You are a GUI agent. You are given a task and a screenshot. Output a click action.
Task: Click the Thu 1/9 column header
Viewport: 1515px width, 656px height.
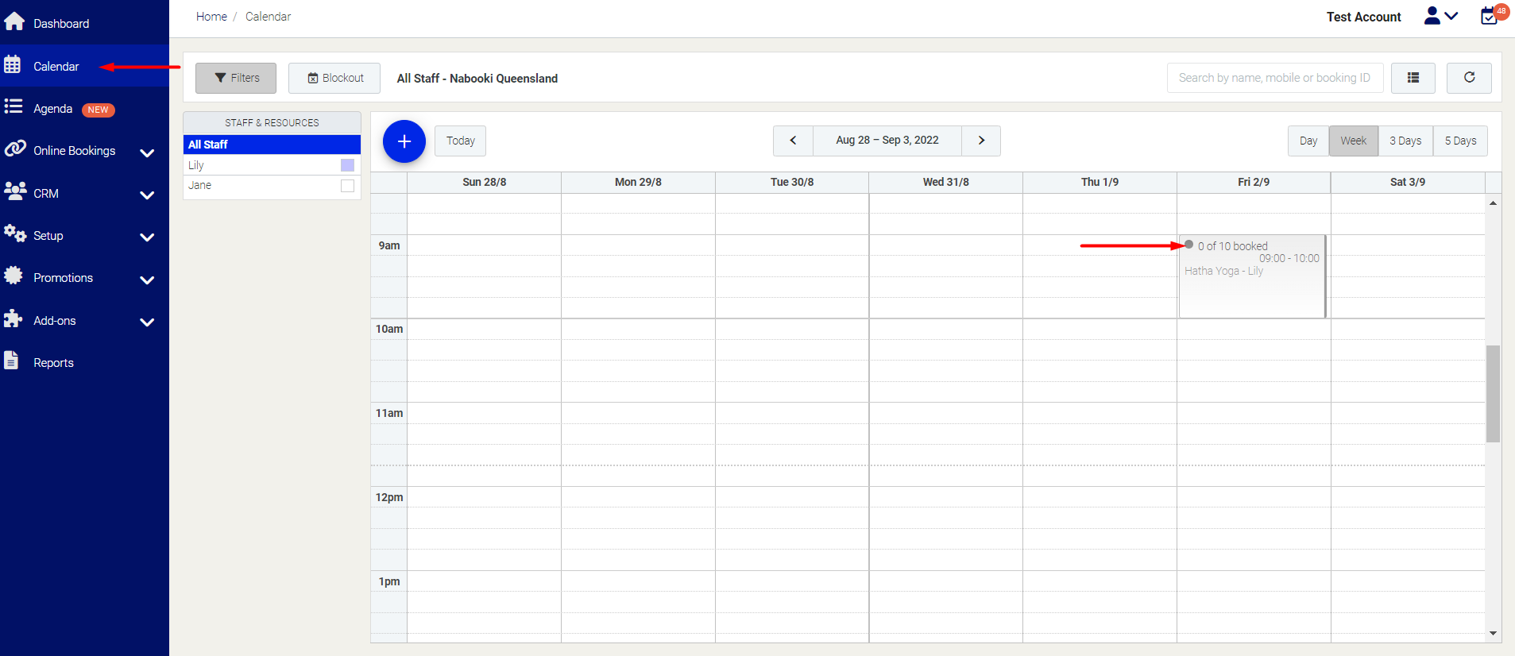click(1100, 182)
